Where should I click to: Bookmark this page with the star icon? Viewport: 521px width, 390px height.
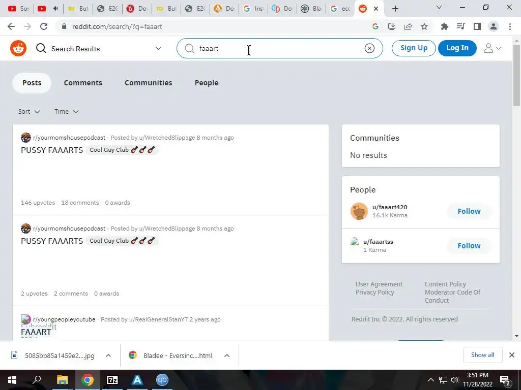point(424,26)
